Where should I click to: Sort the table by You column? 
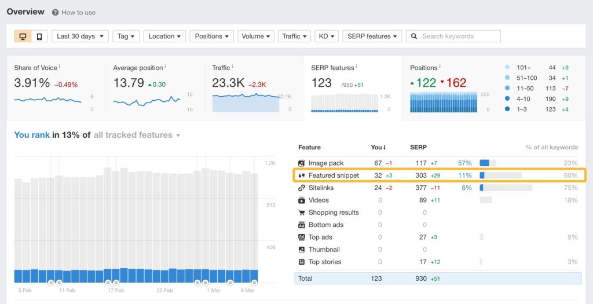point(378,147)
